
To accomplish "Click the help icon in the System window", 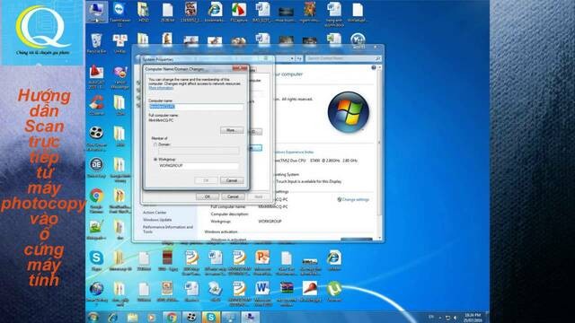I will (374, 68).
